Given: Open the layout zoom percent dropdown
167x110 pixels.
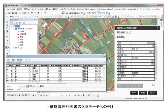Looking at the screenshot, I should pyautogui.click(x=104, y=16).
